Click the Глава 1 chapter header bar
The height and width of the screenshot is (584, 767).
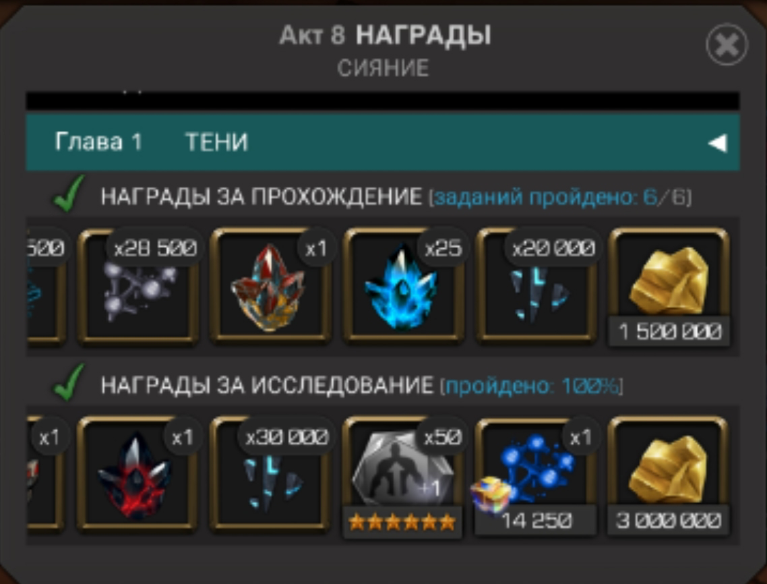tap(383, 142)
